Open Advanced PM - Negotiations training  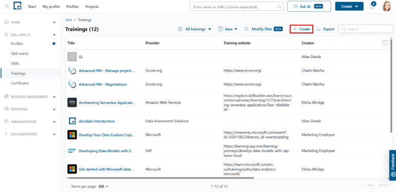pyautogui.click(x=103, y=84)
